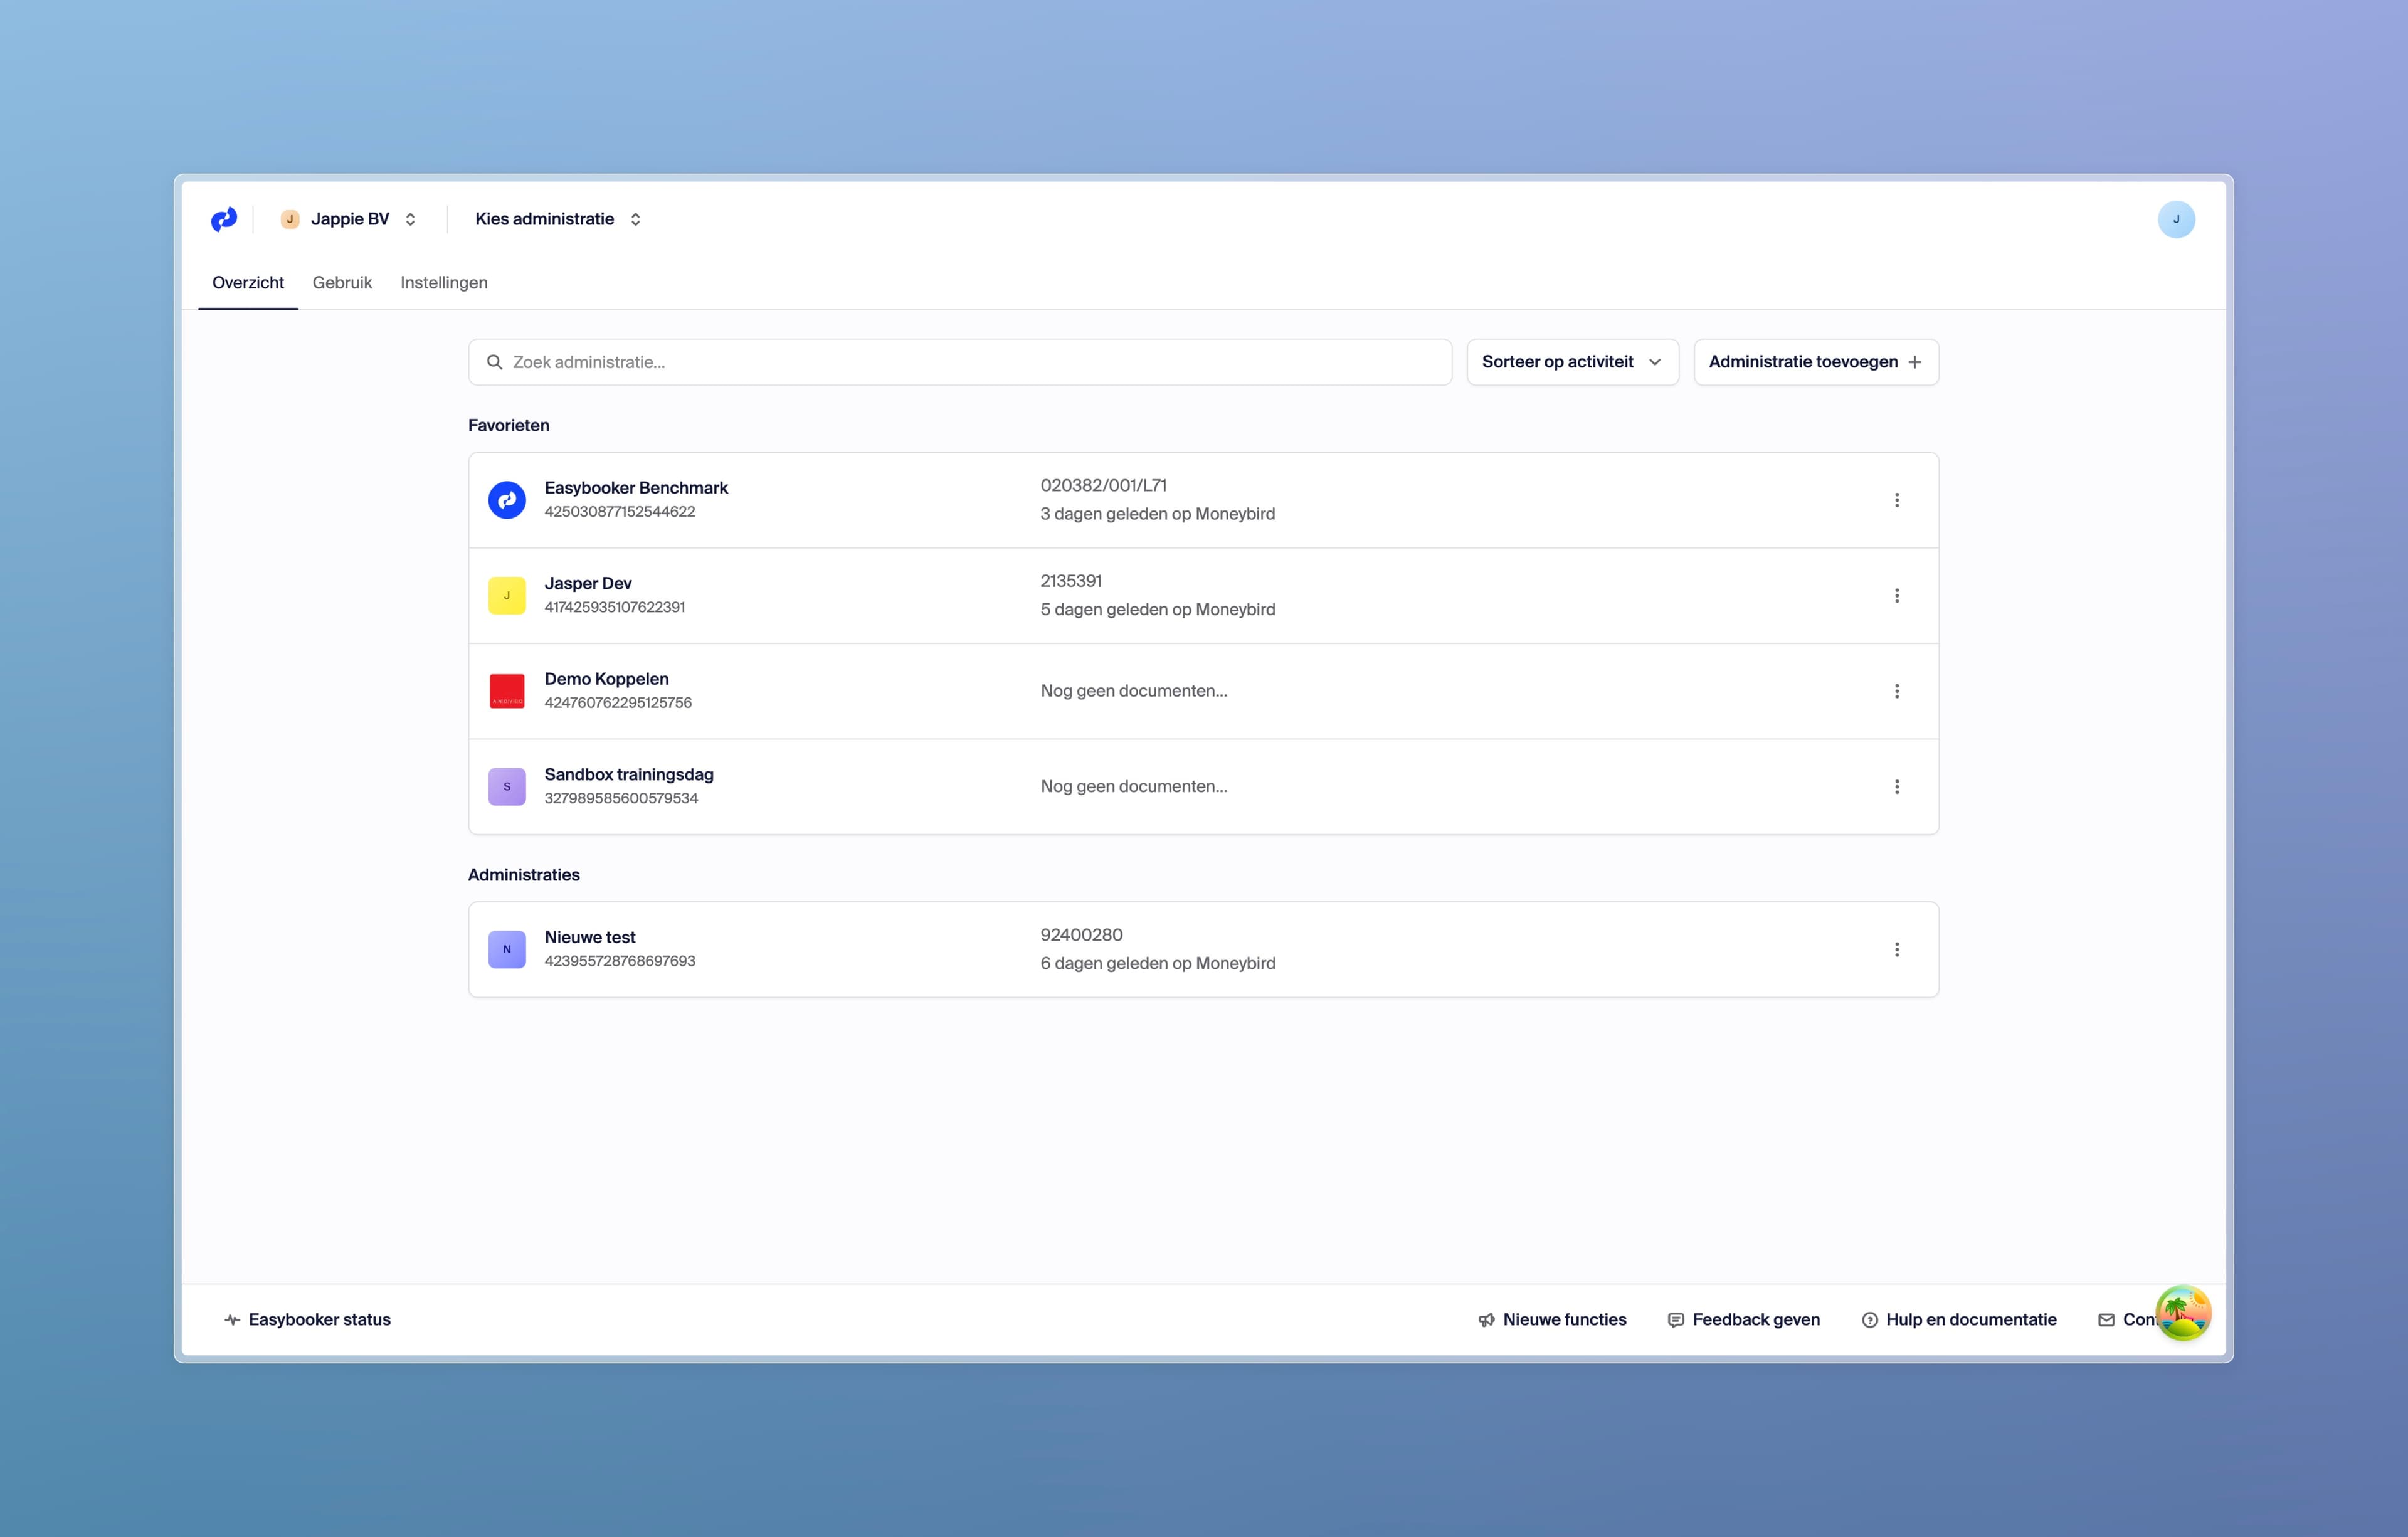Open the Sorteer op activiteit dropdown
Screen dimensions: 2408x1537
pos(1571,362)
